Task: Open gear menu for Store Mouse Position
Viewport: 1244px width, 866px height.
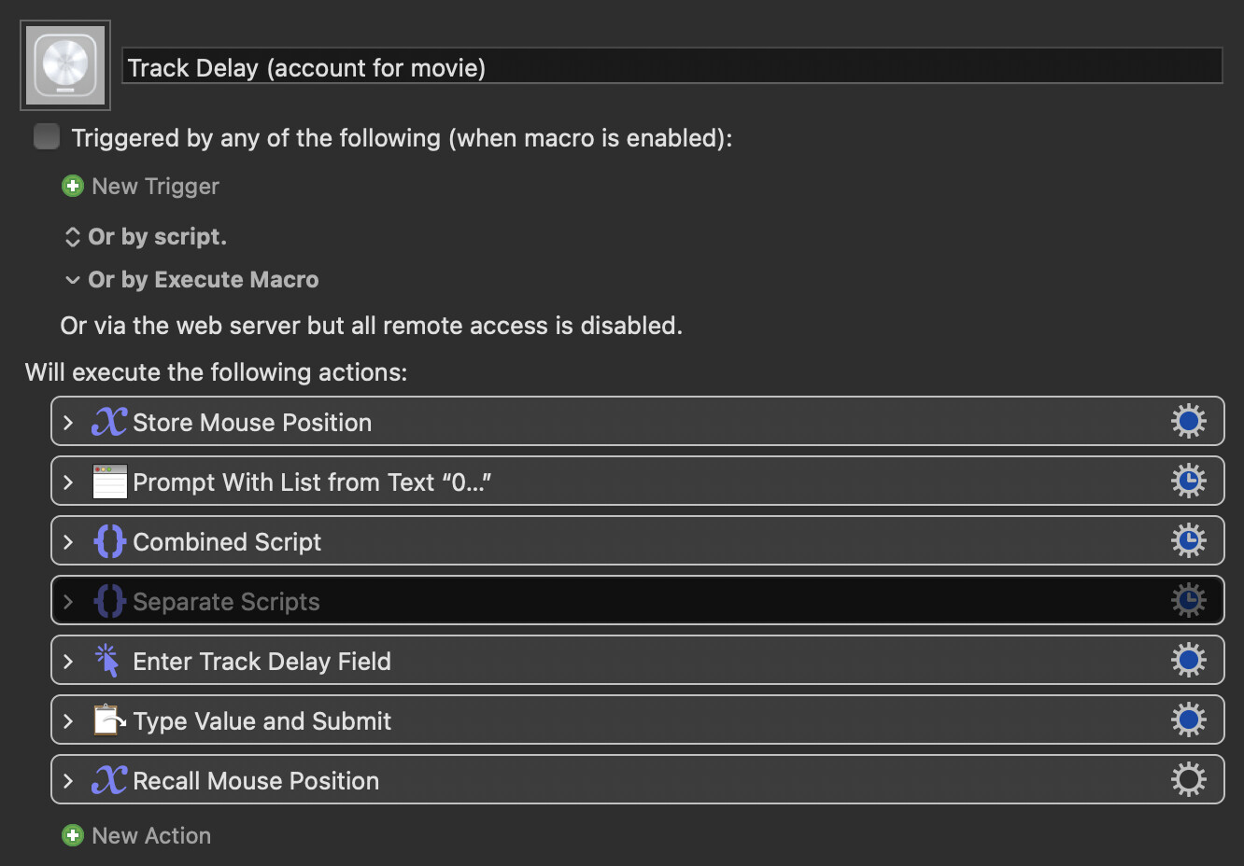Action: click(x=1188, y=422)
